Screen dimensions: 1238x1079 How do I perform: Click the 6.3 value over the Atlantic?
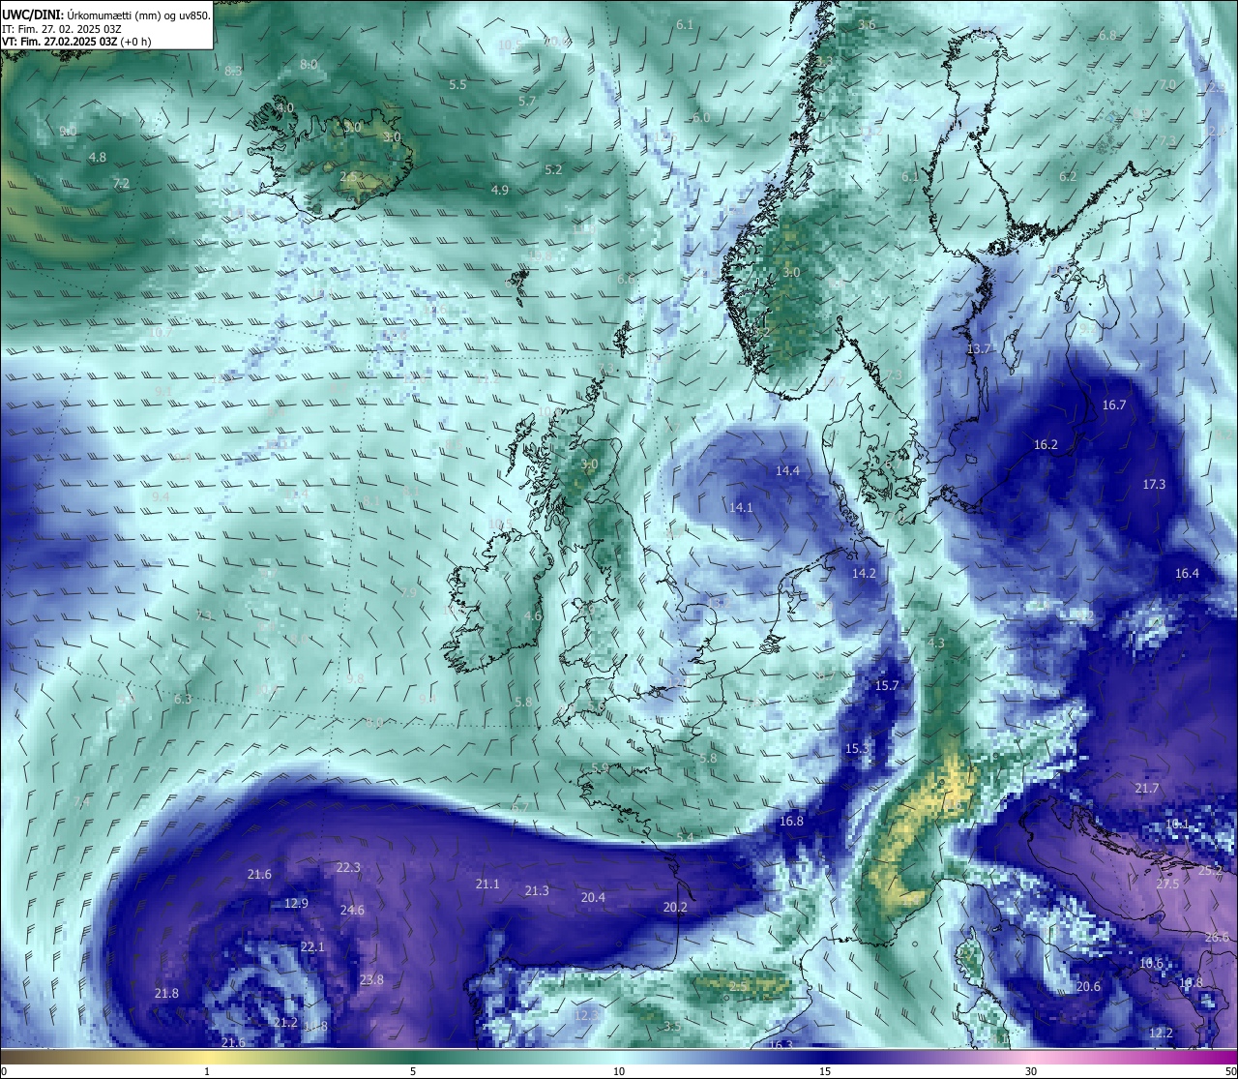183,700
